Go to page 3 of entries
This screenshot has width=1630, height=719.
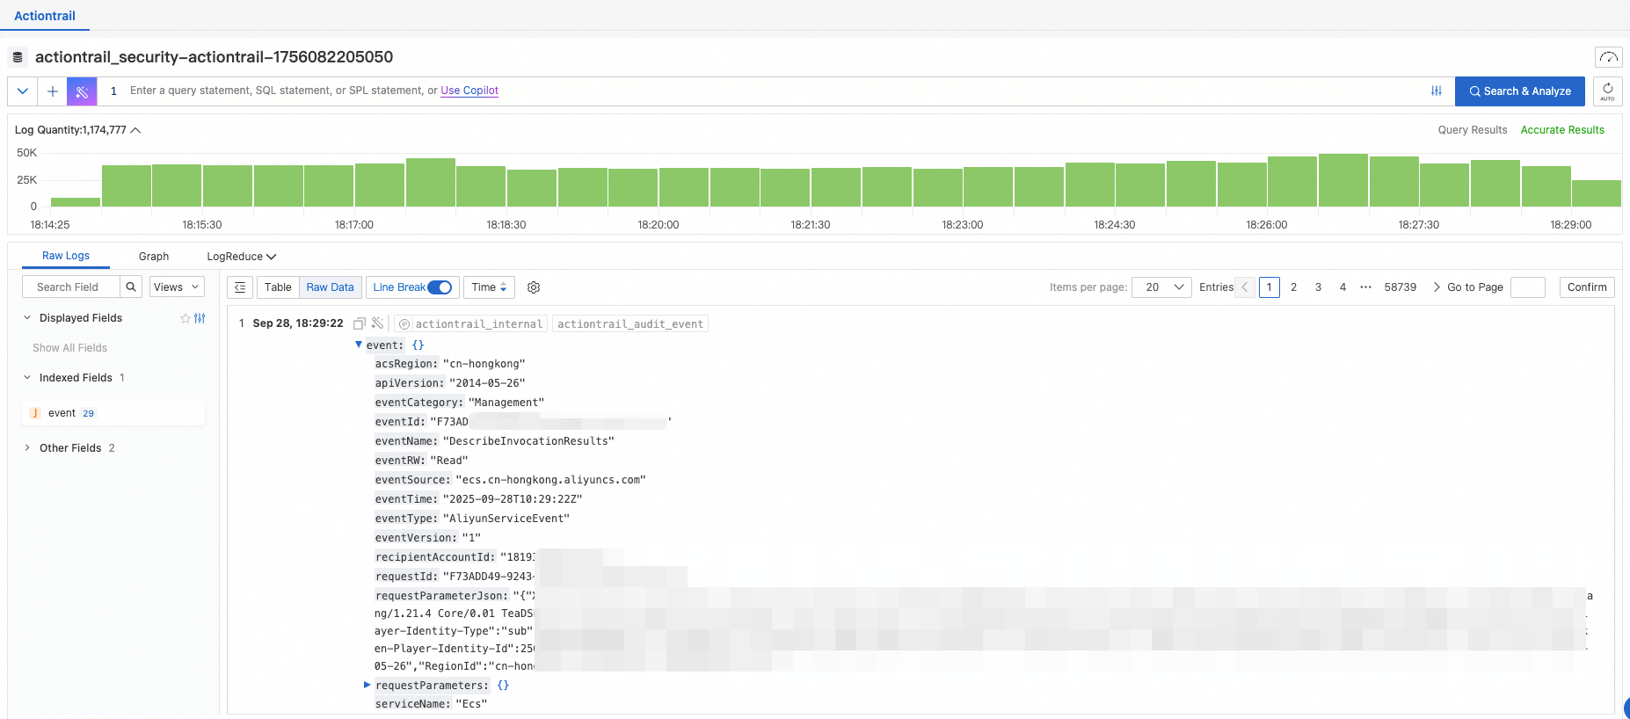tap(1319, 287)
